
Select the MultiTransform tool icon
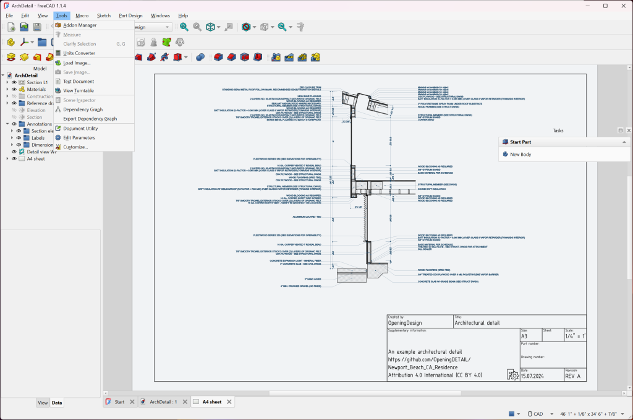[315, 58]
